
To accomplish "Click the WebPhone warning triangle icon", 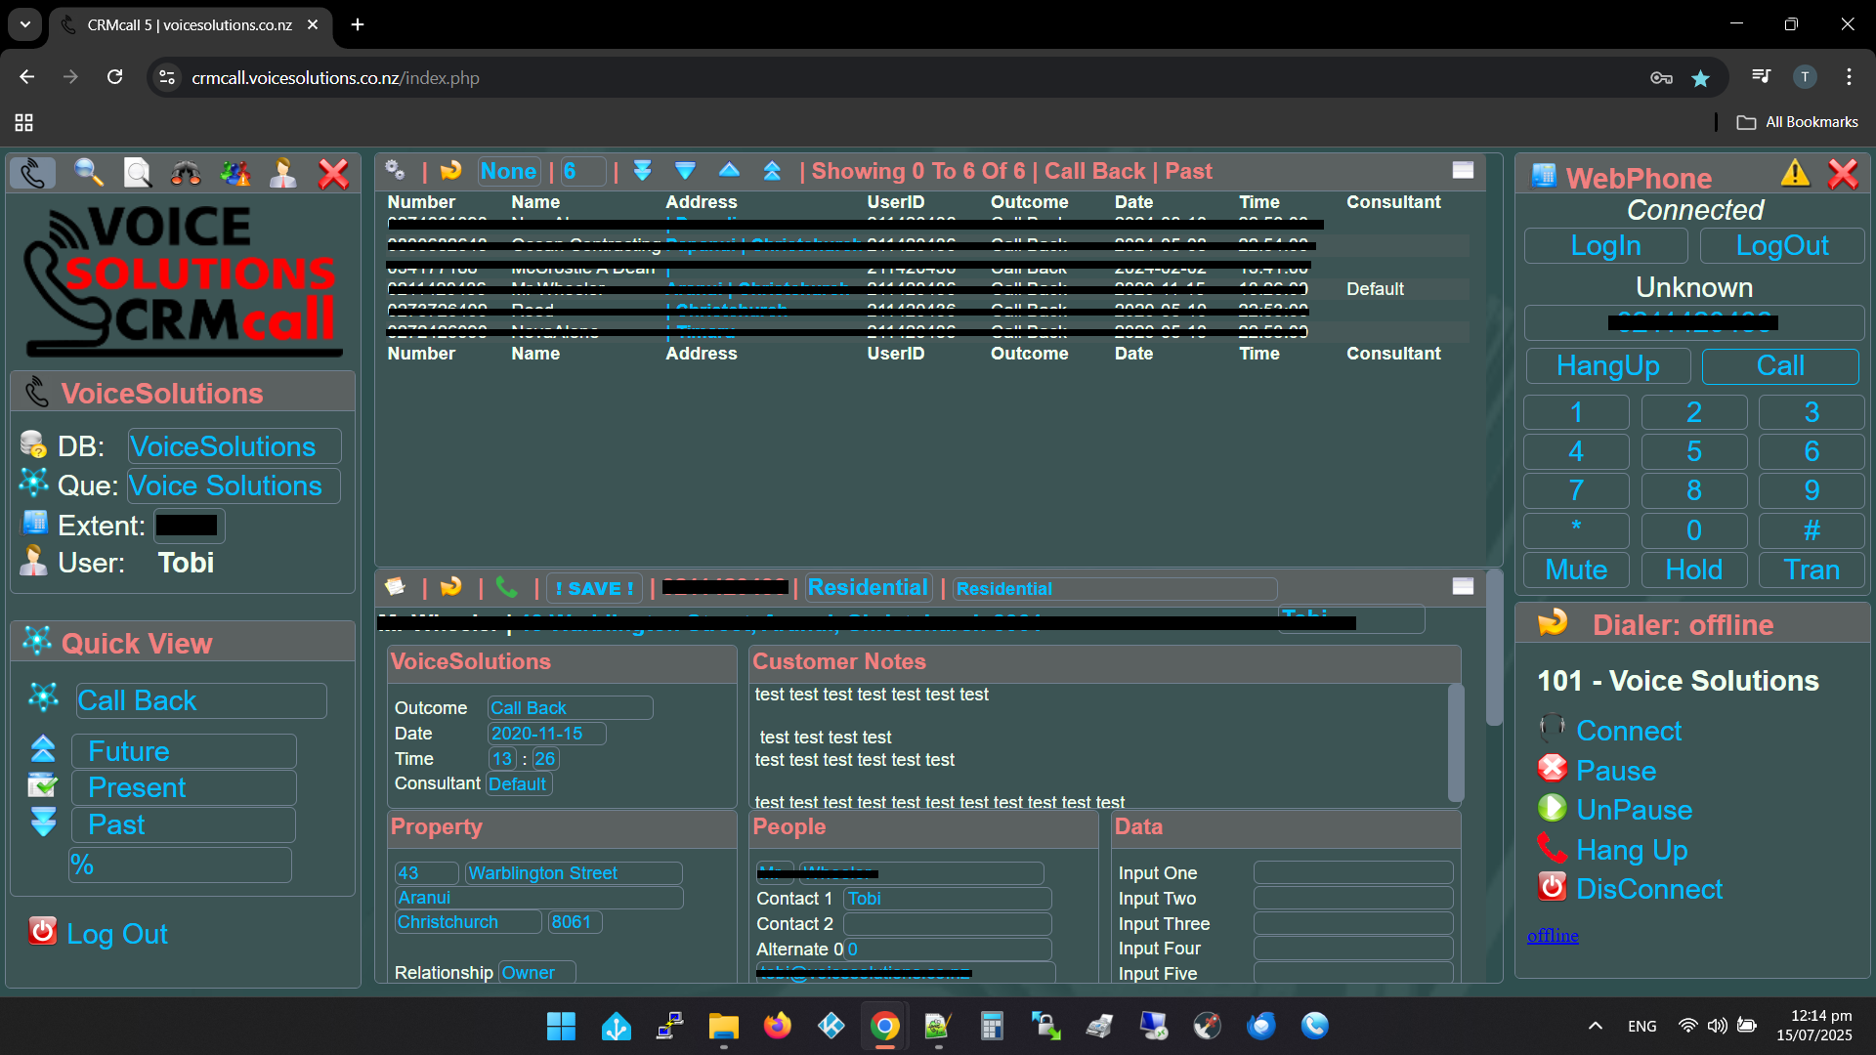I will tap(1795, 175).
